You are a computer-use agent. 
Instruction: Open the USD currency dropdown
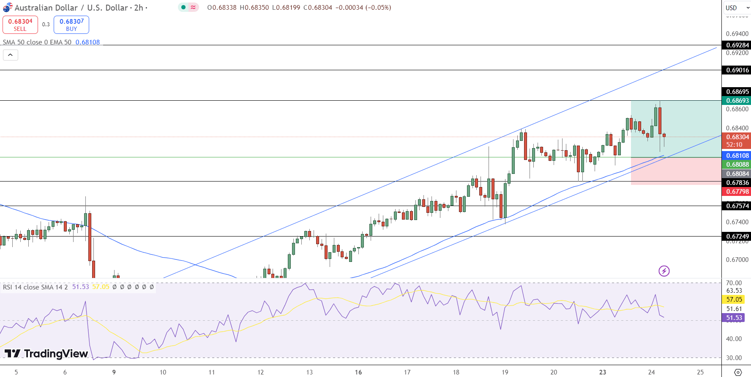coord(737,8)
